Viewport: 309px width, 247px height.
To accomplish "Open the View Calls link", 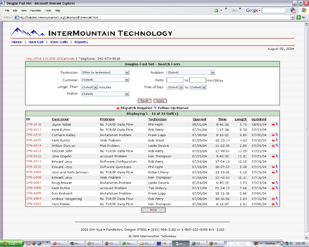I will click(59, 42).
